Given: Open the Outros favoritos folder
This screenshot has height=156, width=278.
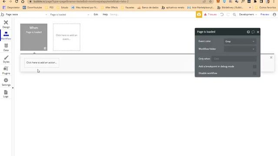Looking at the screenshot, I should [x=265, y=8].
